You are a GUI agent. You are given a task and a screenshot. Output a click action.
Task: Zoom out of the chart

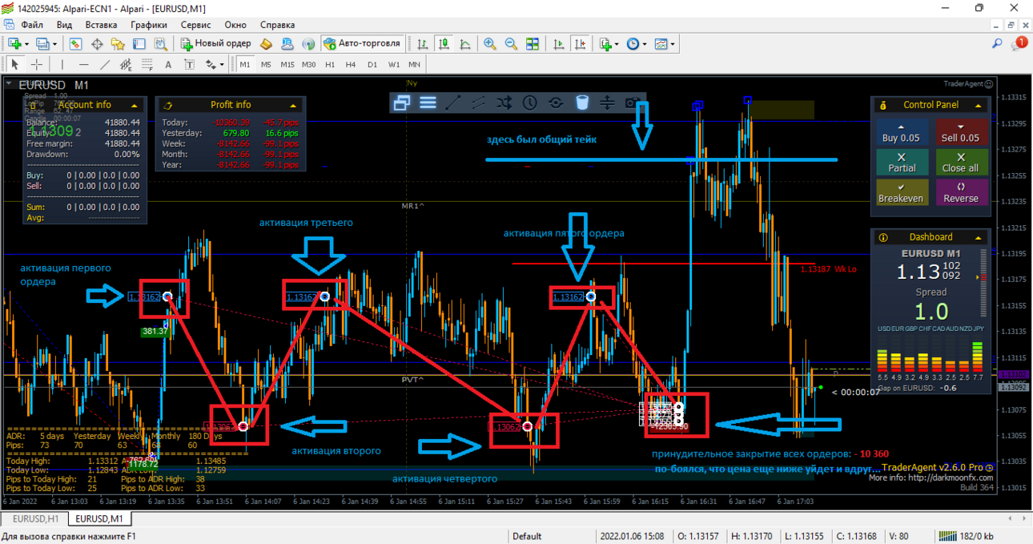[x=511, y=44]
